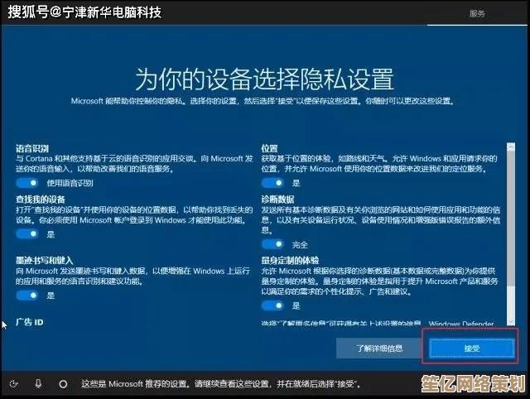Switch the 诊断数据 toggle from 完全
Viewport: 530px width, 399px height.
(272, 244)
